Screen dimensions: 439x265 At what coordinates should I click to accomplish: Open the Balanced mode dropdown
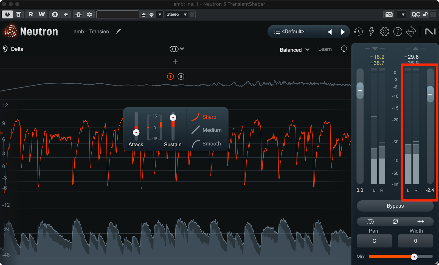[x=294, y=50]
